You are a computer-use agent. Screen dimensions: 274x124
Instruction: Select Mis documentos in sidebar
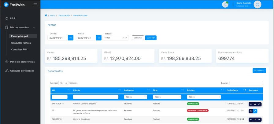tap(19, 27)
